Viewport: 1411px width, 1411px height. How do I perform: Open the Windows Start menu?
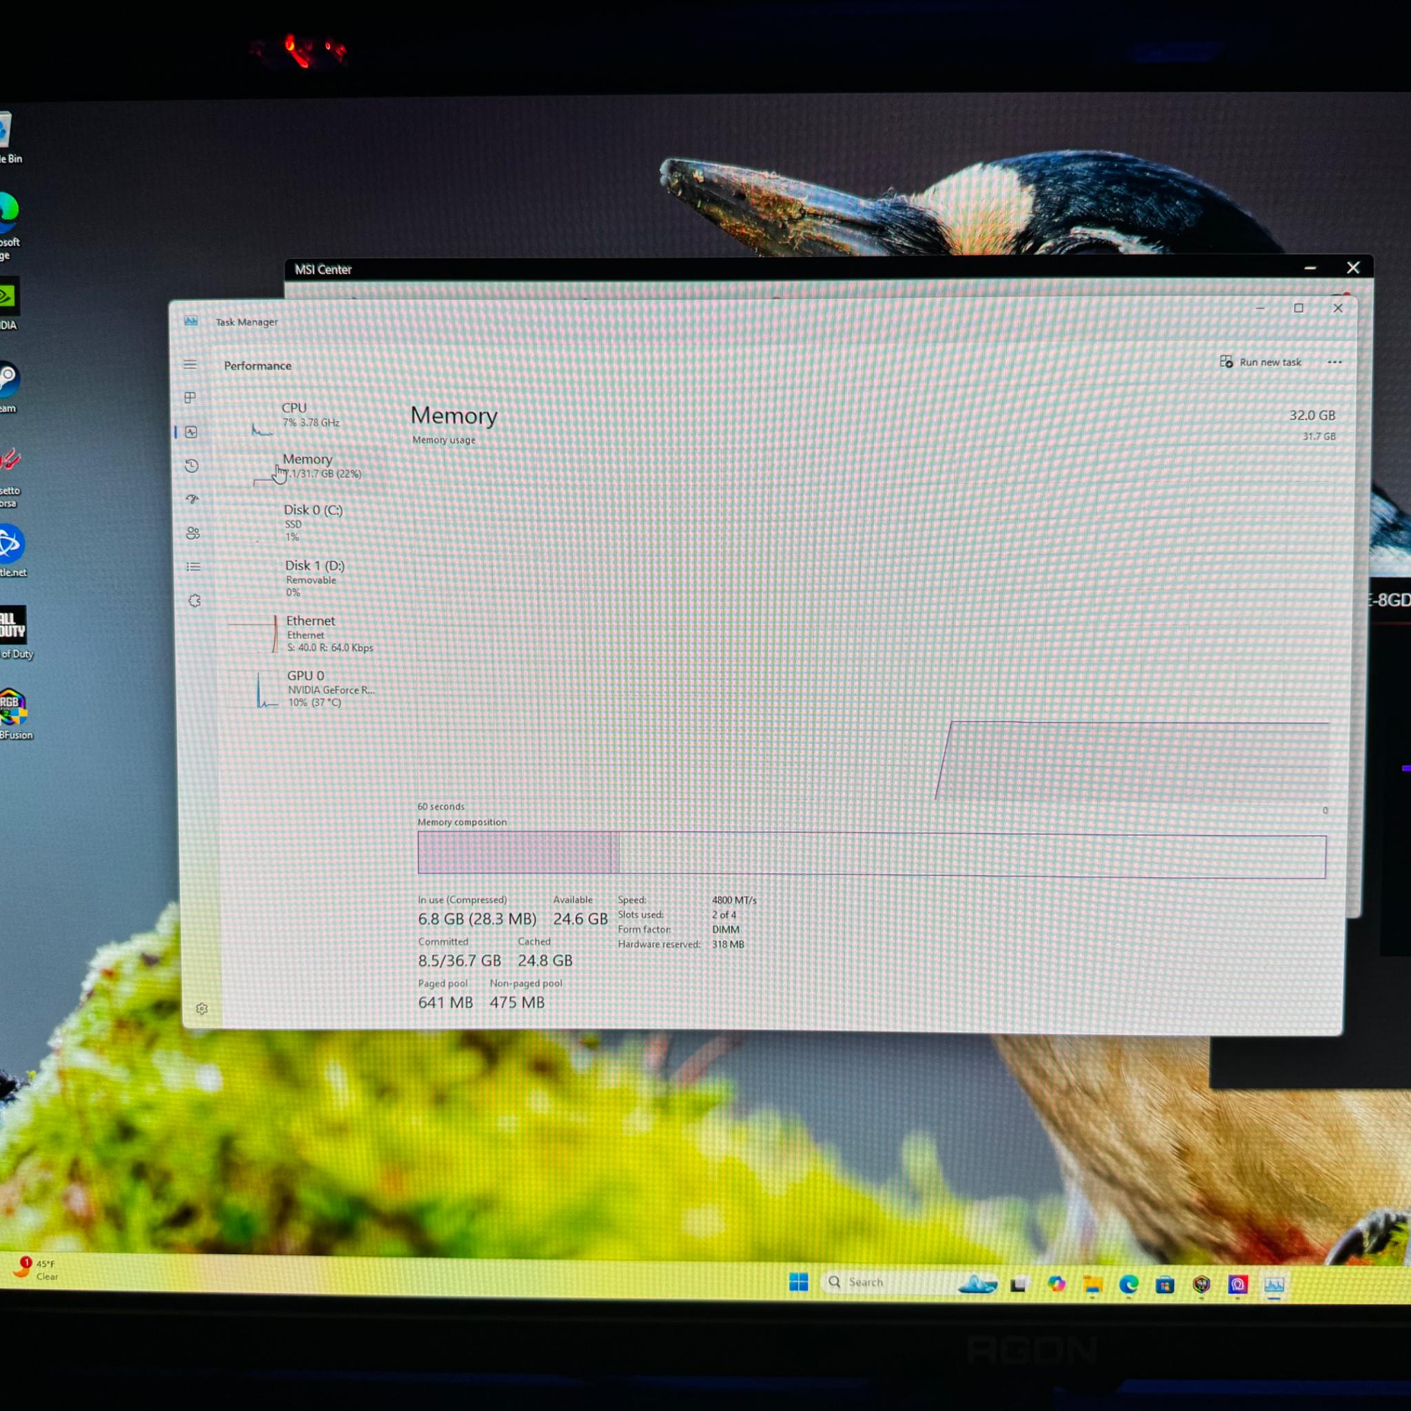click(799, 1281)
